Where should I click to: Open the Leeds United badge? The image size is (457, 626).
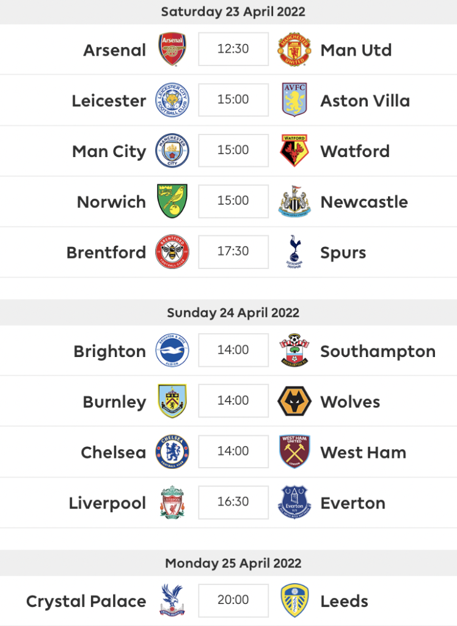coord(294,600)
